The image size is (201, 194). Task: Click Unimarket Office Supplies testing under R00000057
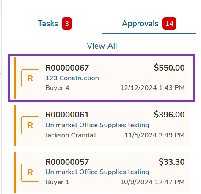pos(97,172)
